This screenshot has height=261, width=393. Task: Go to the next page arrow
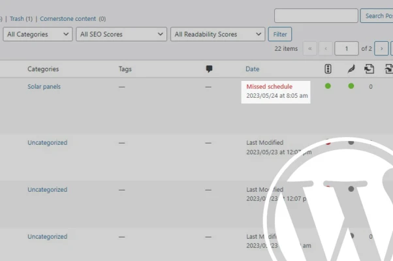pos(381,48)
